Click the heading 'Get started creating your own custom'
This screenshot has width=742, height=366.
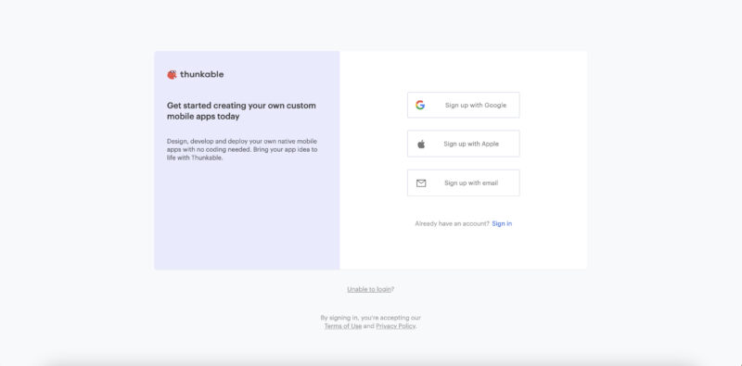click(241, 106)
